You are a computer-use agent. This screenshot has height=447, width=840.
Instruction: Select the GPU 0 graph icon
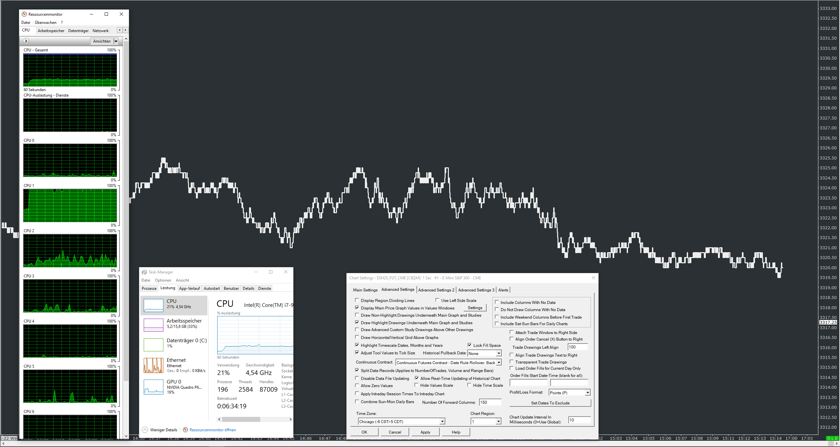coord(153,387)
